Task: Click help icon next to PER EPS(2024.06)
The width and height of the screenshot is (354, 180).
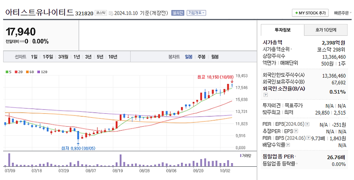Action: [307, 124]
